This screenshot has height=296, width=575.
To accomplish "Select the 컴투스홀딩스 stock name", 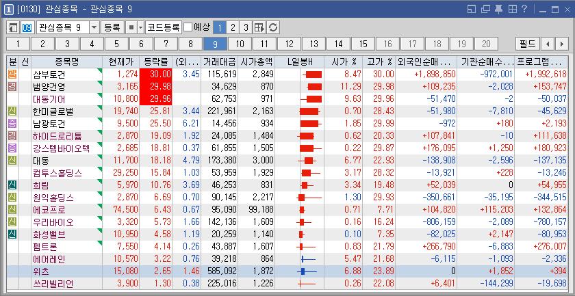I will (x=57, y=173).
